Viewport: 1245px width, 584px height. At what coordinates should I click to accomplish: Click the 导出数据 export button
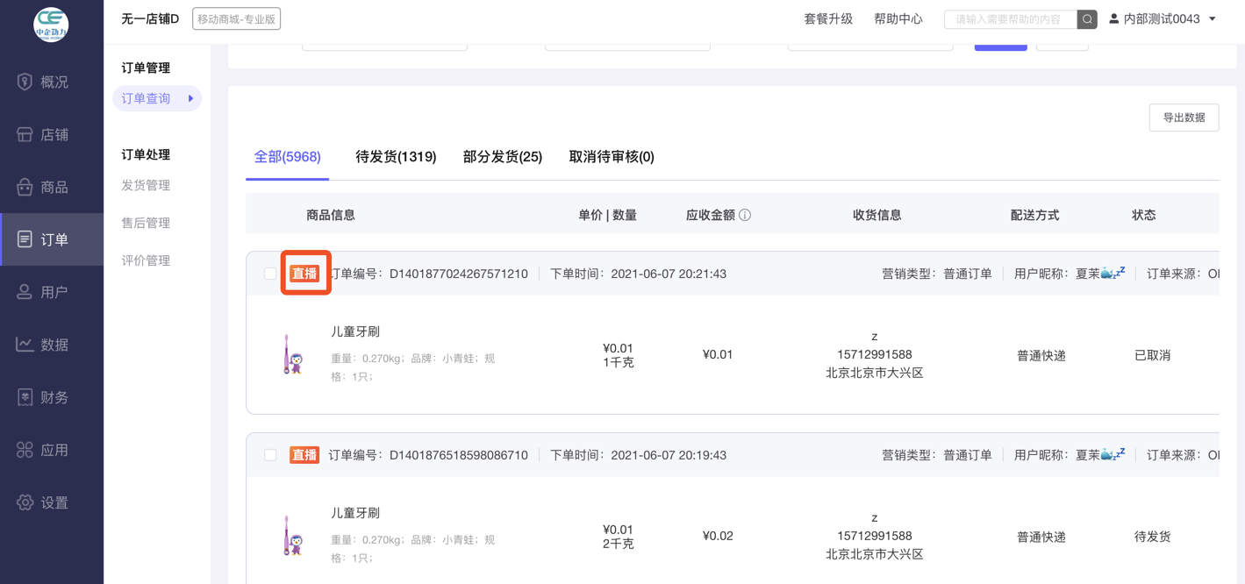(1184, 118)
